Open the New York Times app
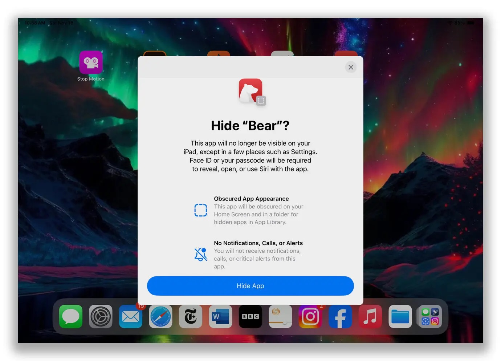This screenshot has width=501, height=361. [190, 316]
